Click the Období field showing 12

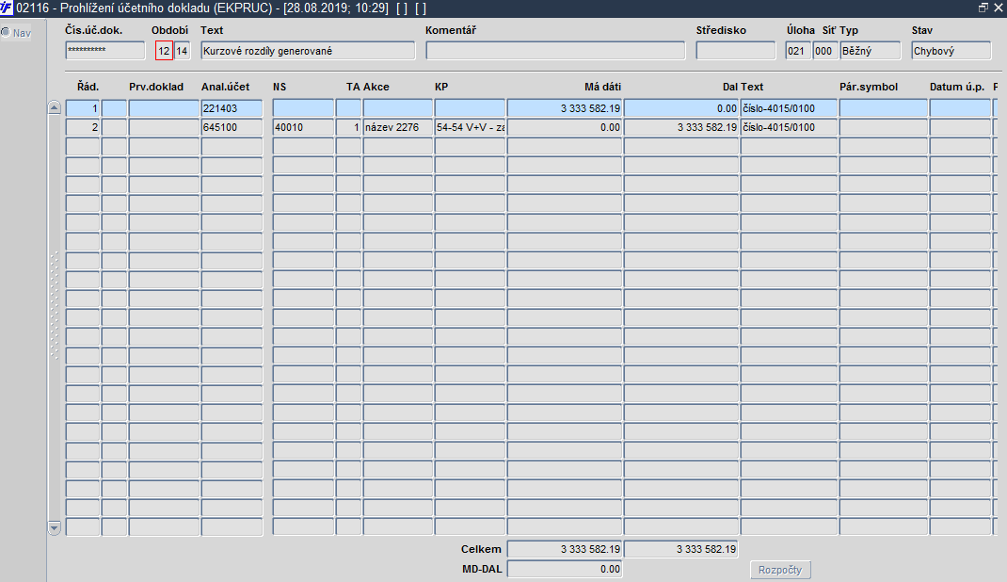click(164, 51)
